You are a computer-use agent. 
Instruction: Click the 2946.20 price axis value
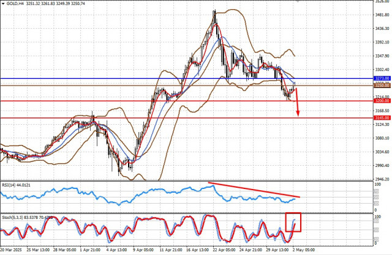[382, 179]
